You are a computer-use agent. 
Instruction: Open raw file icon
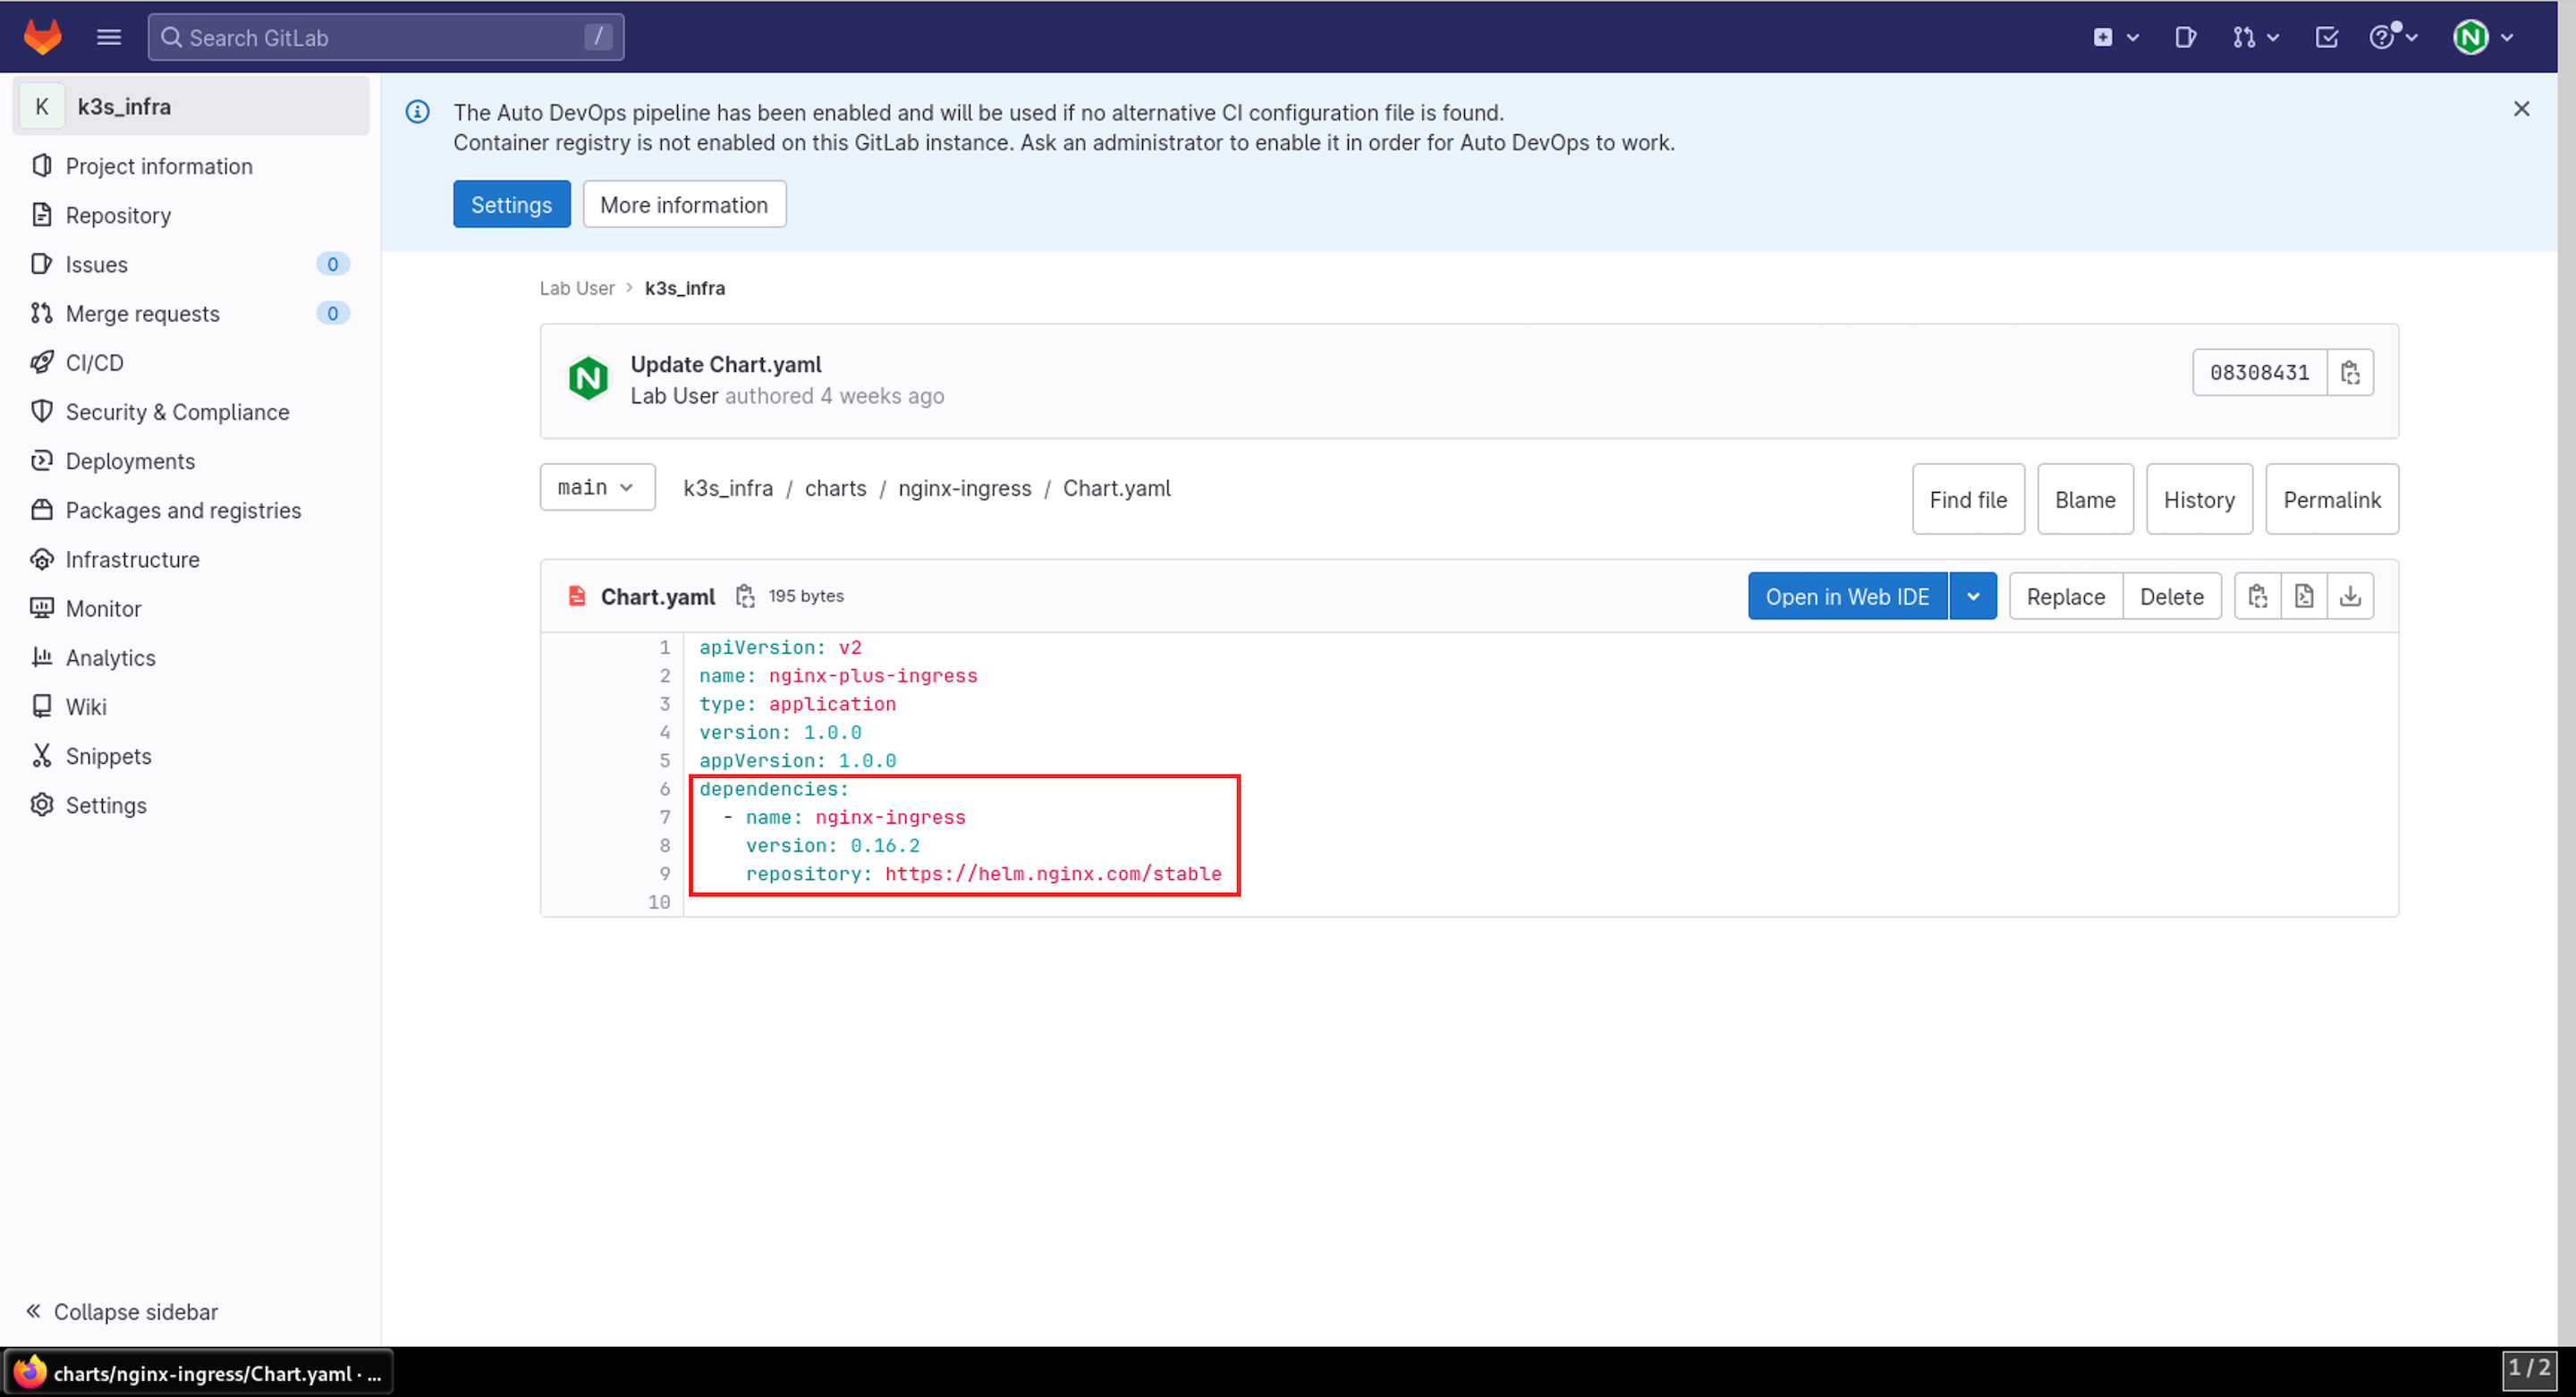(x=2304, y=596)
